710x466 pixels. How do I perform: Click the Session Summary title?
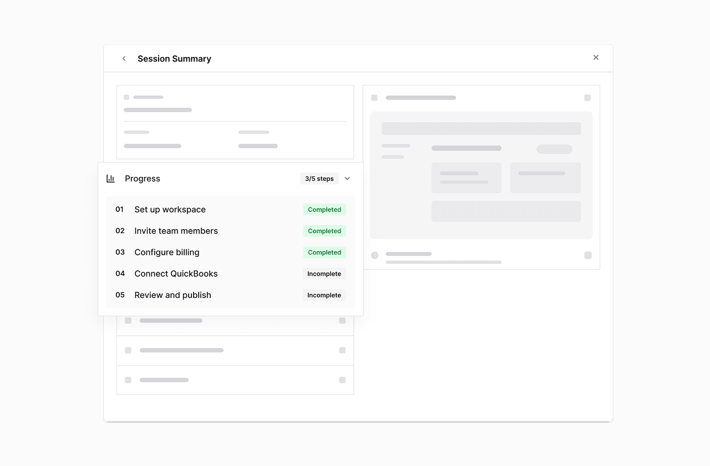(174, 59)
